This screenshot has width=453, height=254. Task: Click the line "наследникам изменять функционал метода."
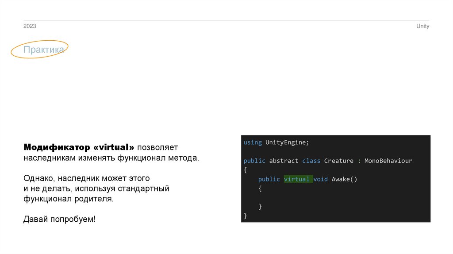click(111, 158)
